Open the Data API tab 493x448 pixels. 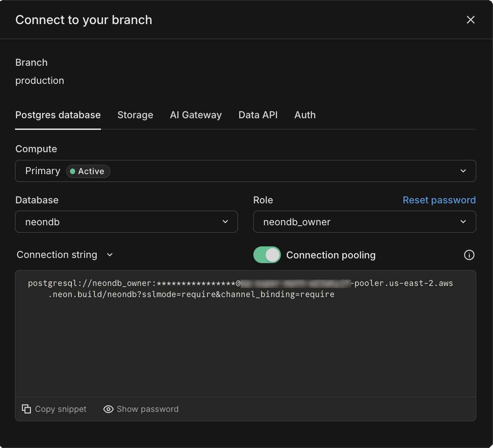point(258,115)
